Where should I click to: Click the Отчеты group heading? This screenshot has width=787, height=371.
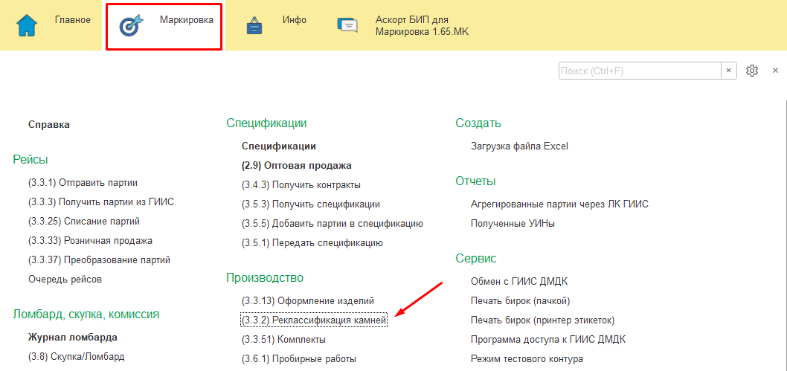click(x=476, y=181)
